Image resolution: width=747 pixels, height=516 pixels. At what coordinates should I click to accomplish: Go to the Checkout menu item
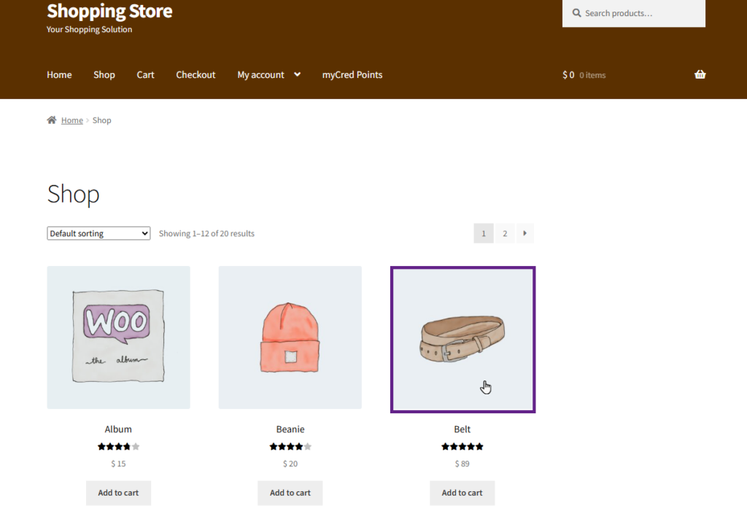(196, 74)
